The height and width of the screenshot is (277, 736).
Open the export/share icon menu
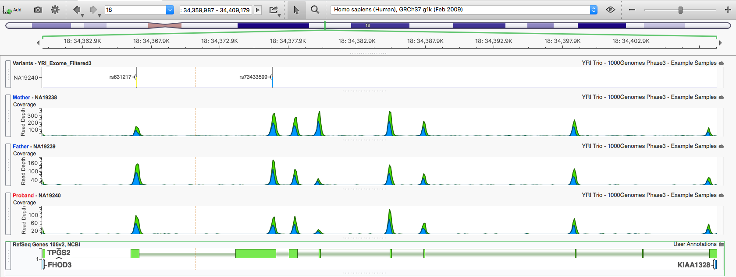pos(274,10)
